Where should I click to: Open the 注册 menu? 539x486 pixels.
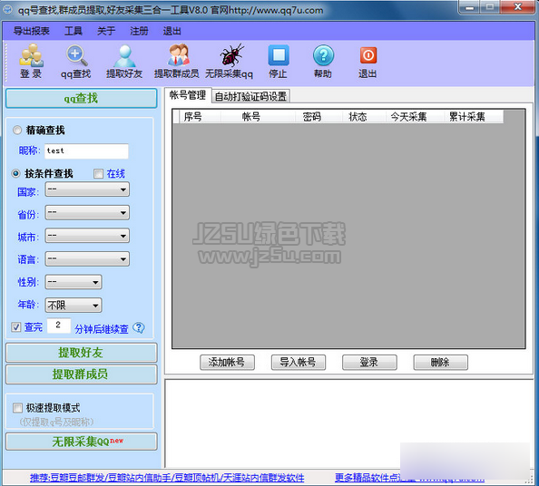(139, 31)
